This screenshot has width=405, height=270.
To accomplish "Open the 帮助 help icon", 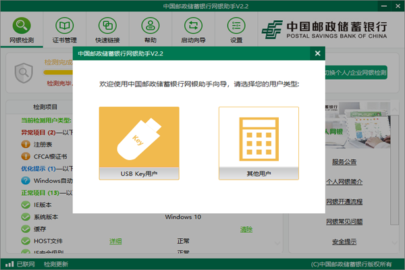I will point(150,31).
